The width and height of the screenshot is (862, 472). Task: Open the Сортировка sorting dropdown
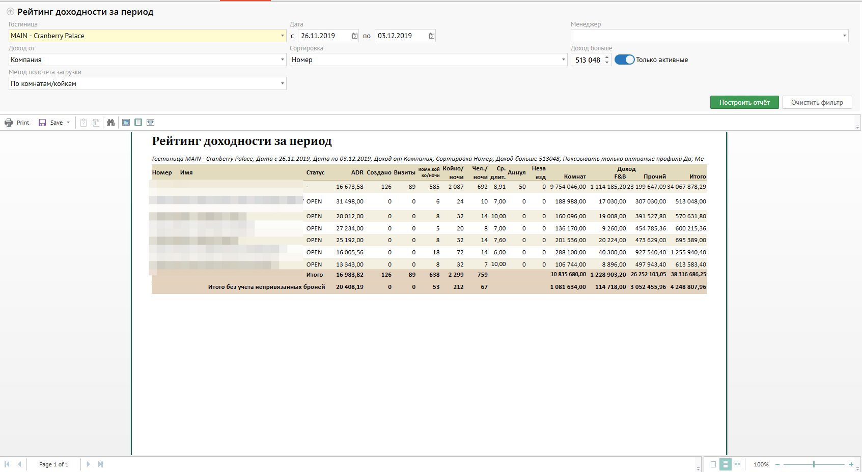[x=563, y=60]
